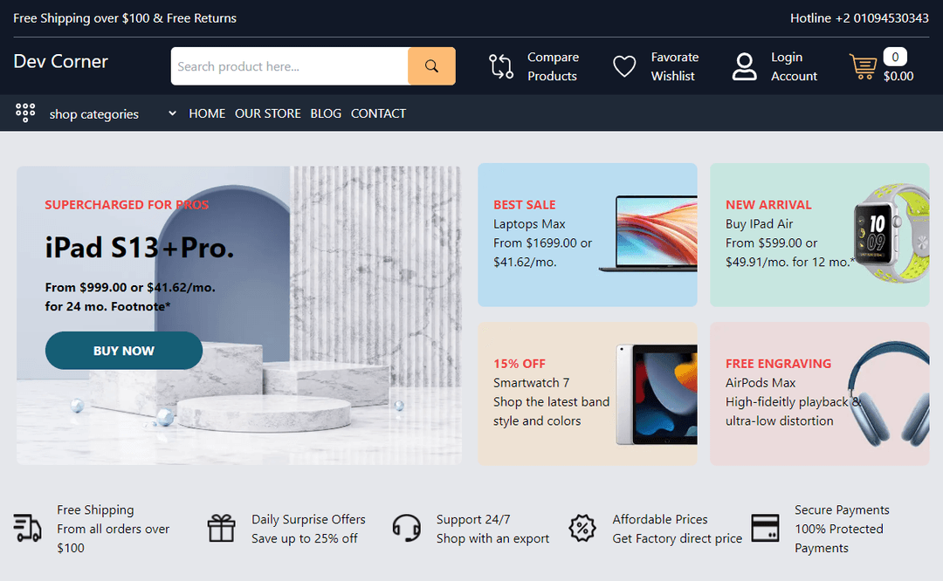Click the Dev Corner site logo
Screen dimensions: 943x581
(x=61, y=61)
